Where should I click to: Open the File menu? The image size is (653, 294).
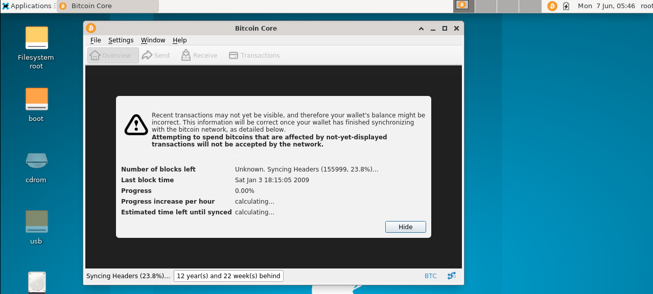[96, 40]
